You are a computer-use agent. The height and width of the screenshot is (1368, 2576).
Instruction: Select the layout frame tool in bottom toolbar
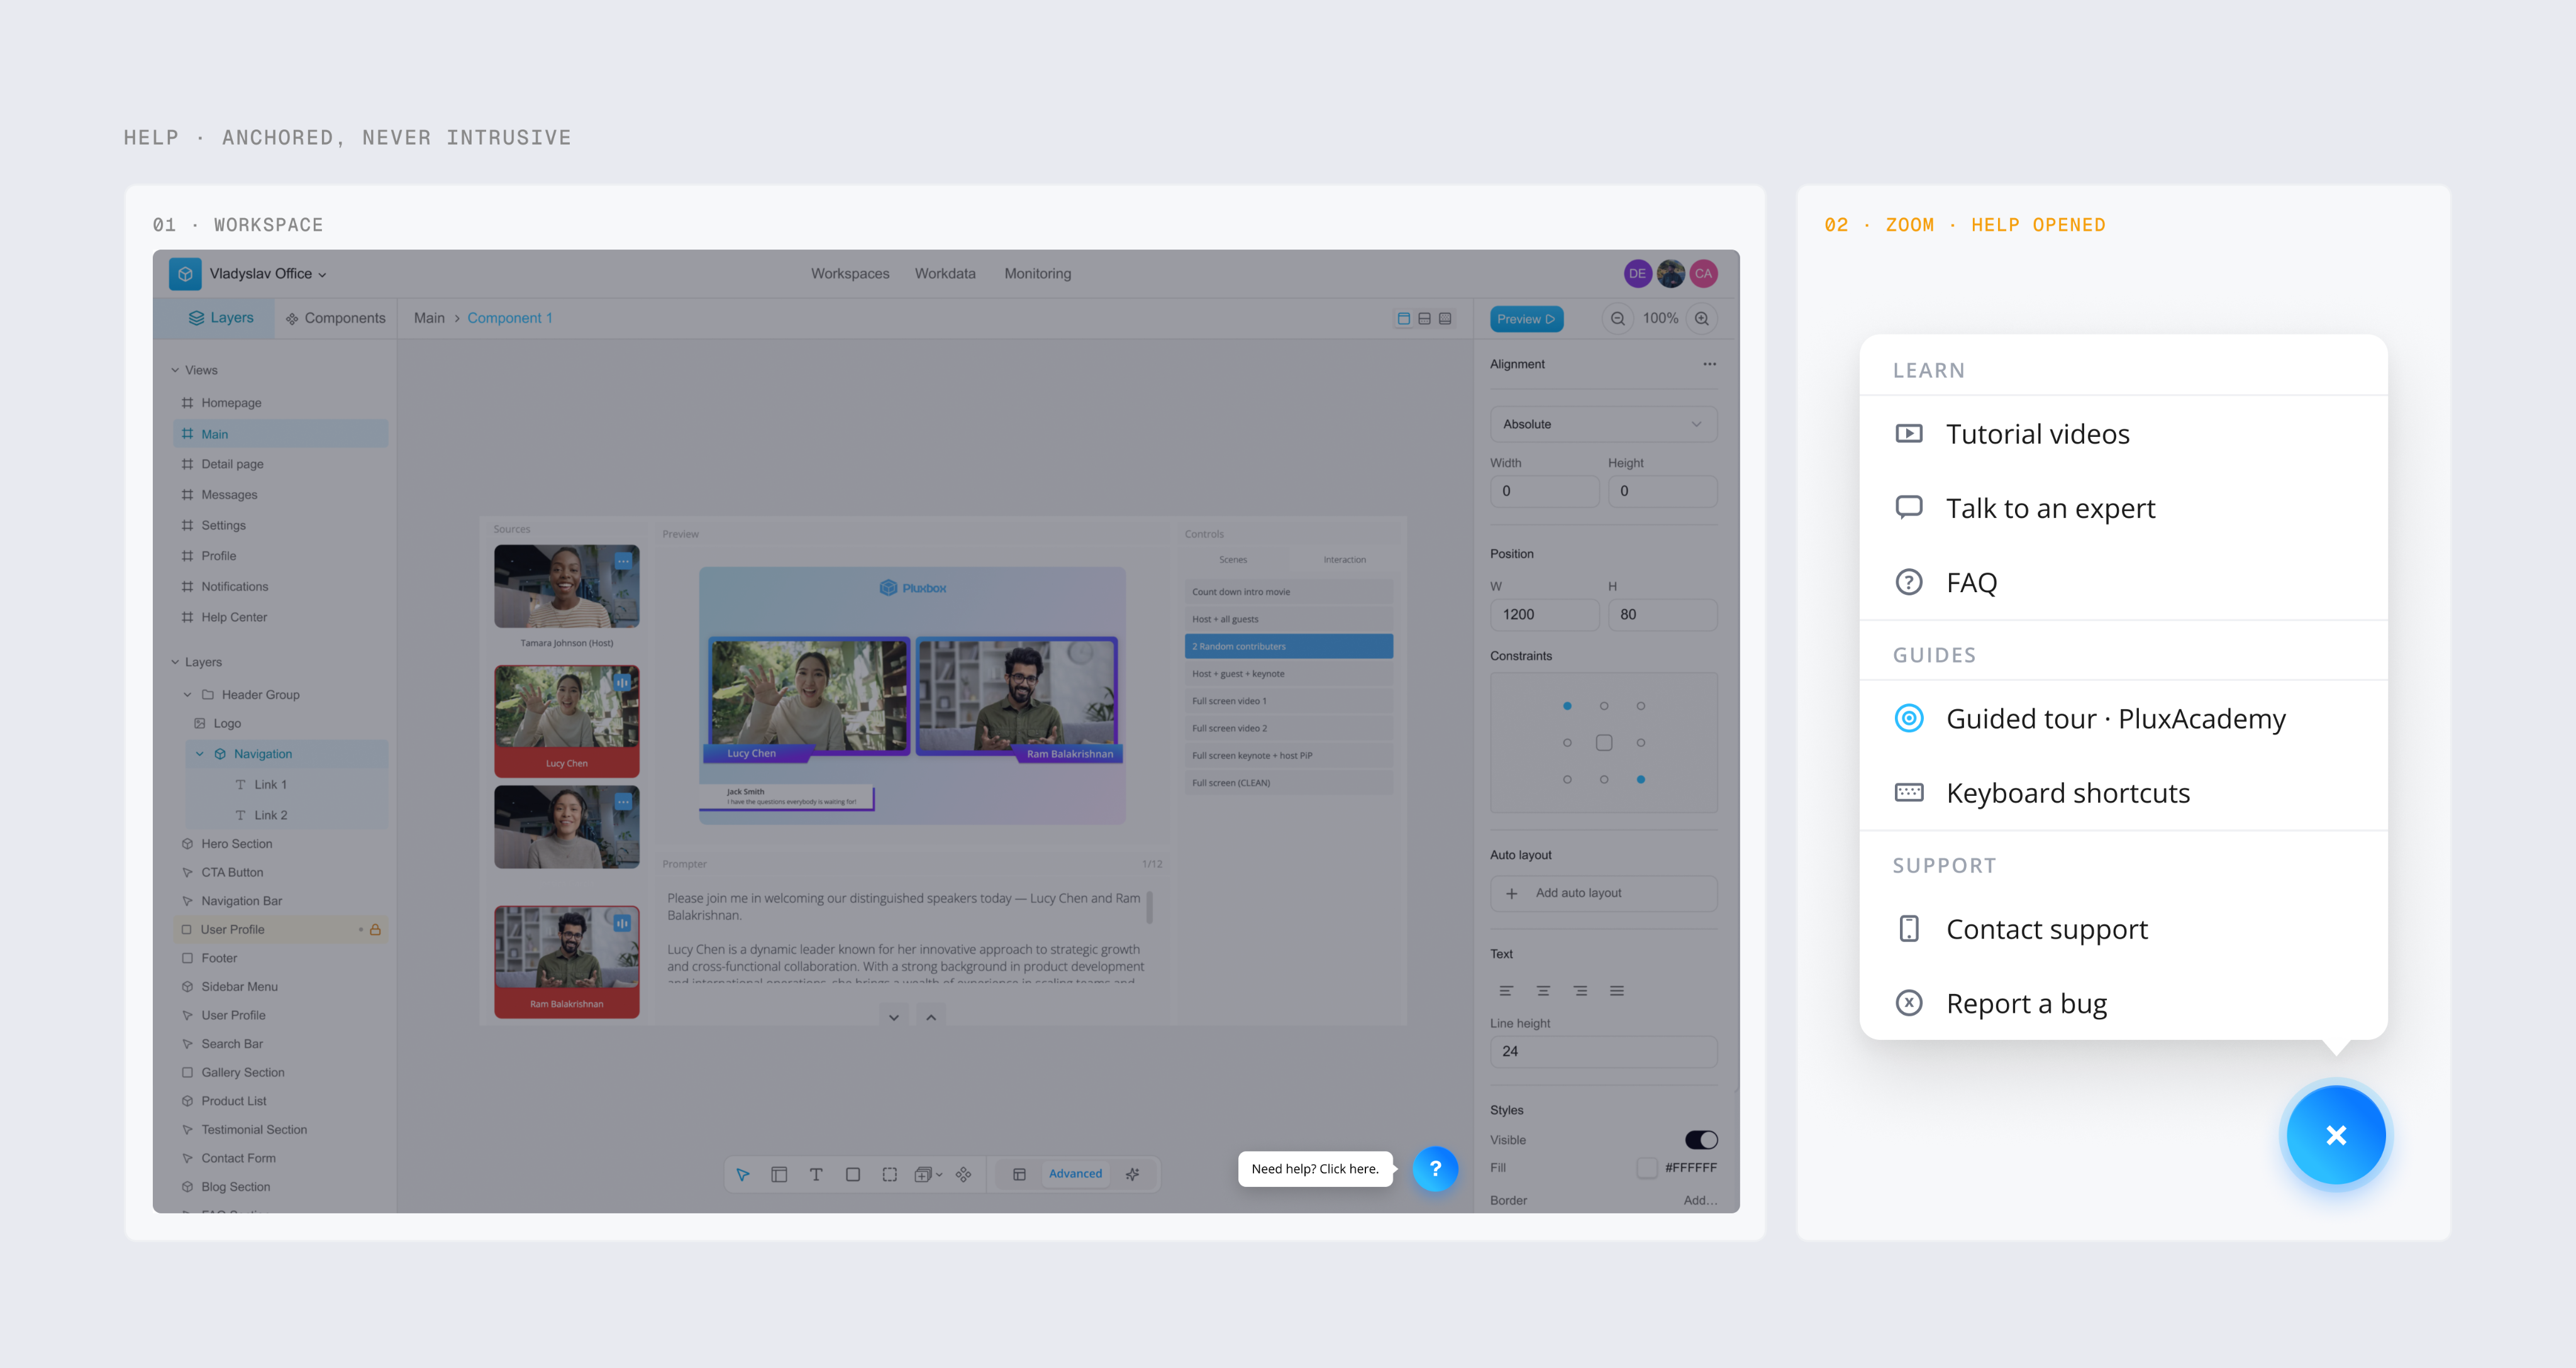click(x=779, y=1174)
